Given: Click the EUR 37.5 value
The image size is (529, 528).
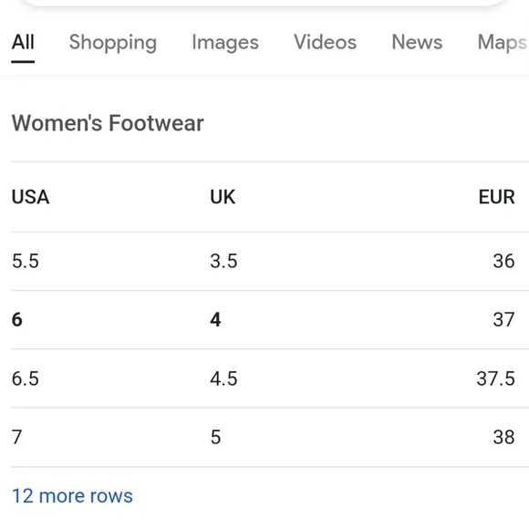Looking at the screenshot, I should (x=495, y=378).
